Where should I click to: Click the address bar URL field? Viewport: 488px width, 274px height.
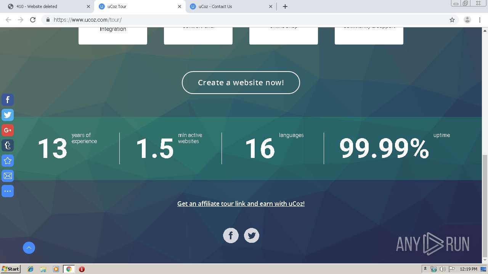pos(244,20)
